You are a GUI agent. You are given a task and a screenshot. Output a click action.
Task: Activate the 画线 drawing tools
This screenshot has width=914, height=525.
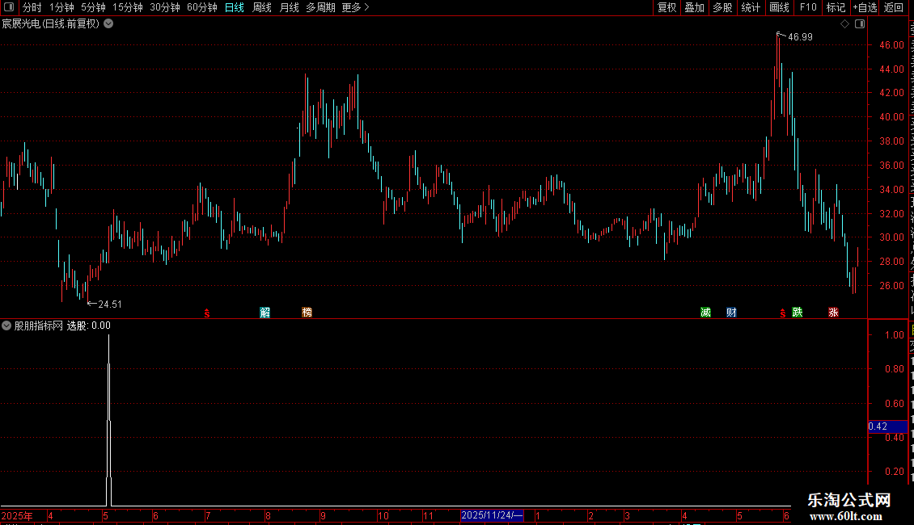pyautogui.click(x=780, y=7)
